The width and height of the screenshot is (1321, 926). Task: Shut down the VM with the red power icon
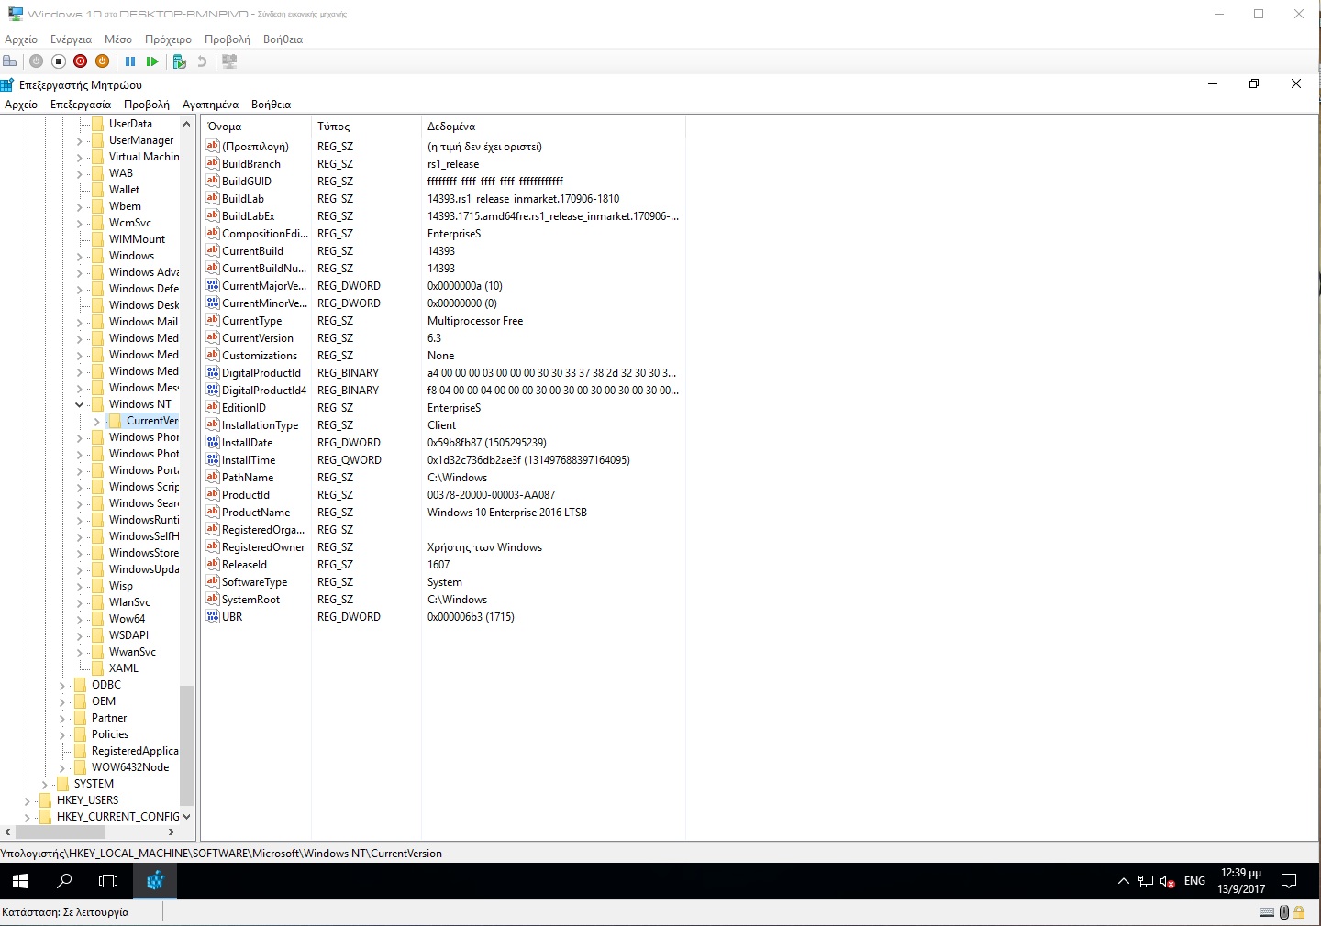(80, 61)
